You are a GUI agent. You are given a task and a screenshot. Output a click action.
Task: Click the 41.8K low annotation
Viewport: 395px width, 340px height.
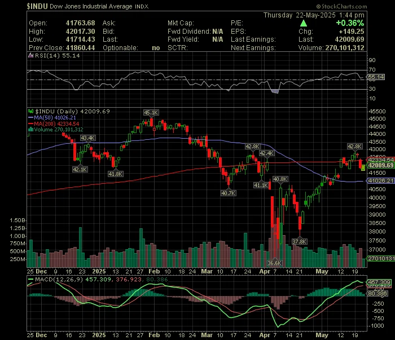pyautogui.click(x=115, y=174)
